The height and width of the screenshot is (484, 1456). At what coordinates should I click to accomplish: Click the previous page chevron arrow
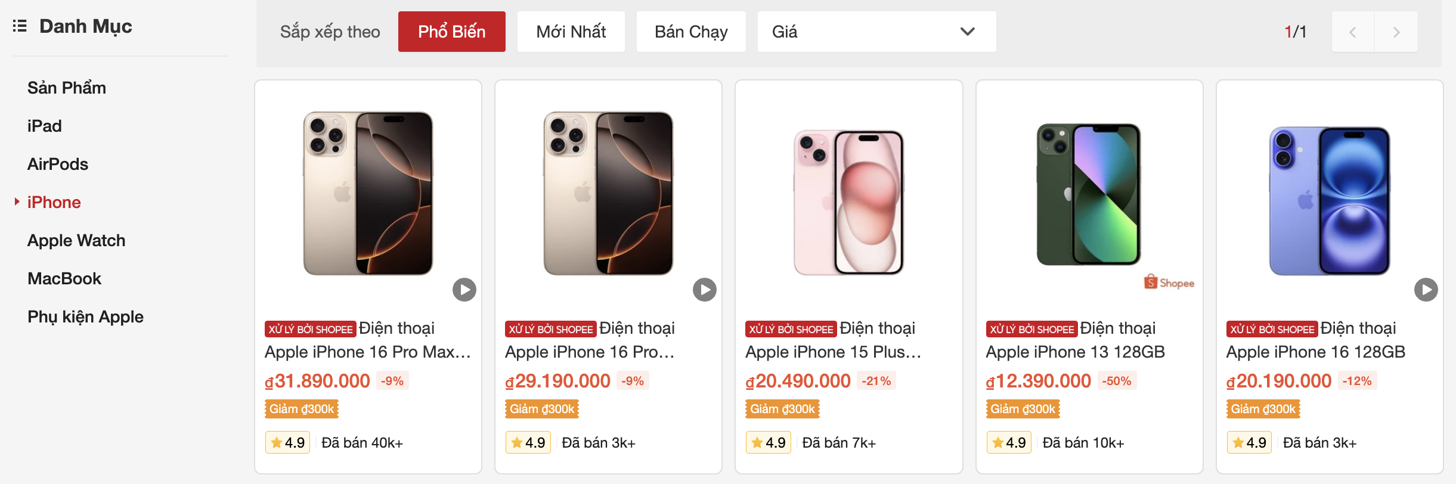click(x=1353, y=32)
